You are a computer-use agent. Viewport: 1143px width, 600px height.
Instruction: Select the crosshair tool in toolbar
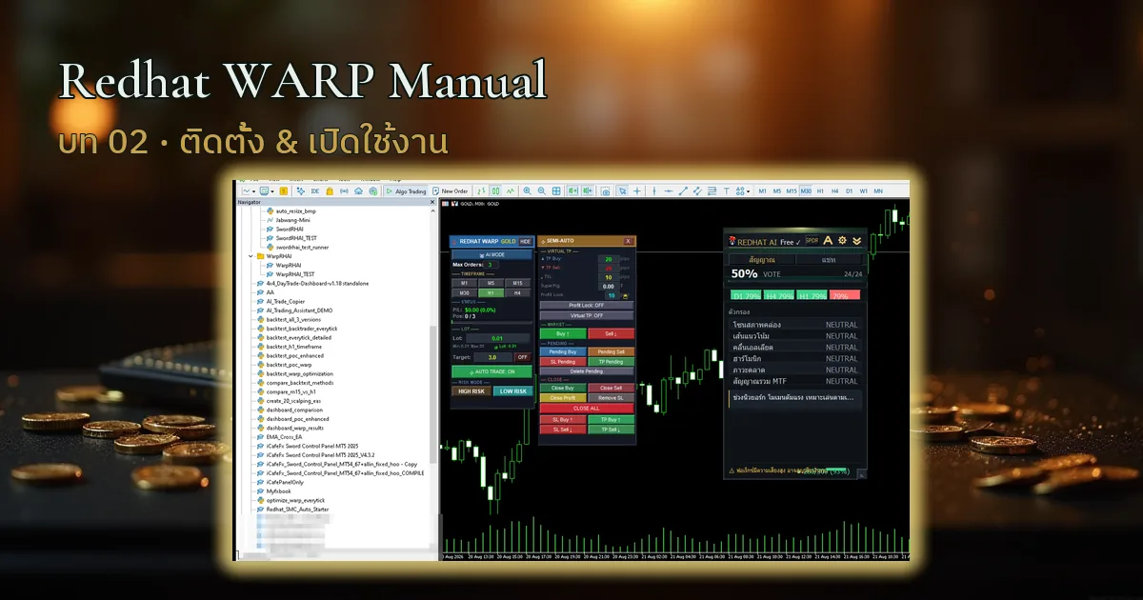pos(638,190)
